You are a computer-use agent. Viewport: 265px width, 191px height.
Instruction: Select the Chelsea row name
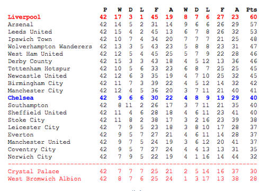tap(21, 98)
